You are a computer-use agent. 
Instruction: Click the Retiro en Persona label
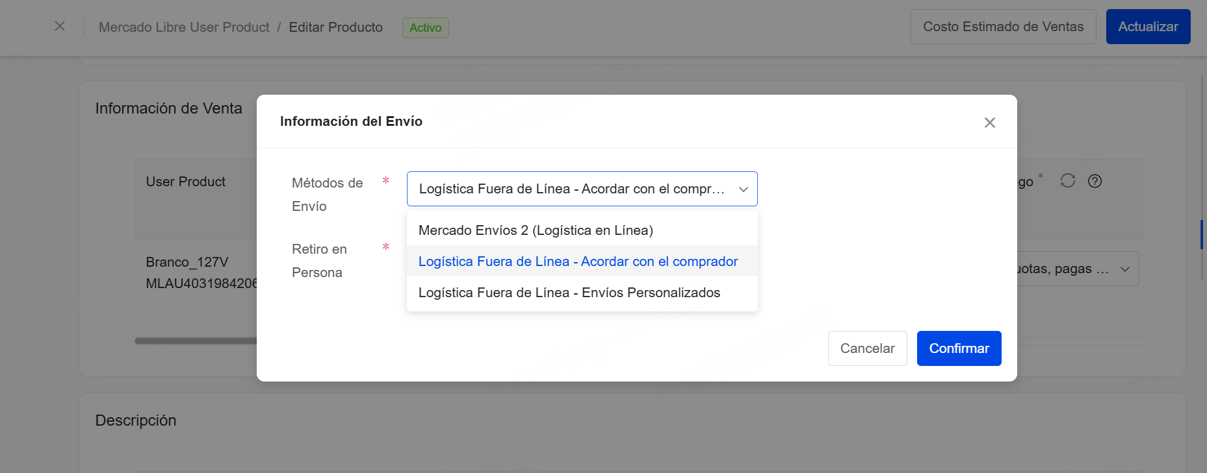click(319, 261)
